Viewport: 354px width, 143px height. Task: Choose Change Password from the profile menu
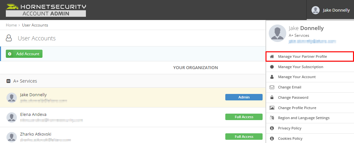pyautogui.click(x=293, y=97)
